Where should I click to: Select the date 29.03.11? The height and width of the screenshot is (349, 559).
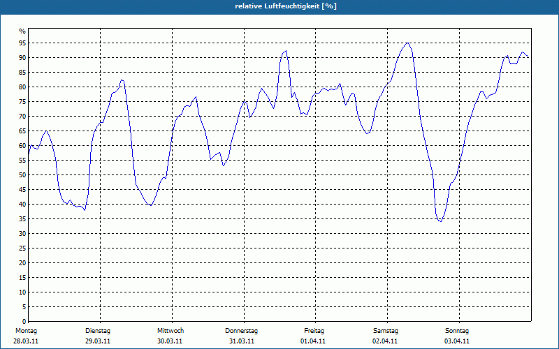point(98,341)
